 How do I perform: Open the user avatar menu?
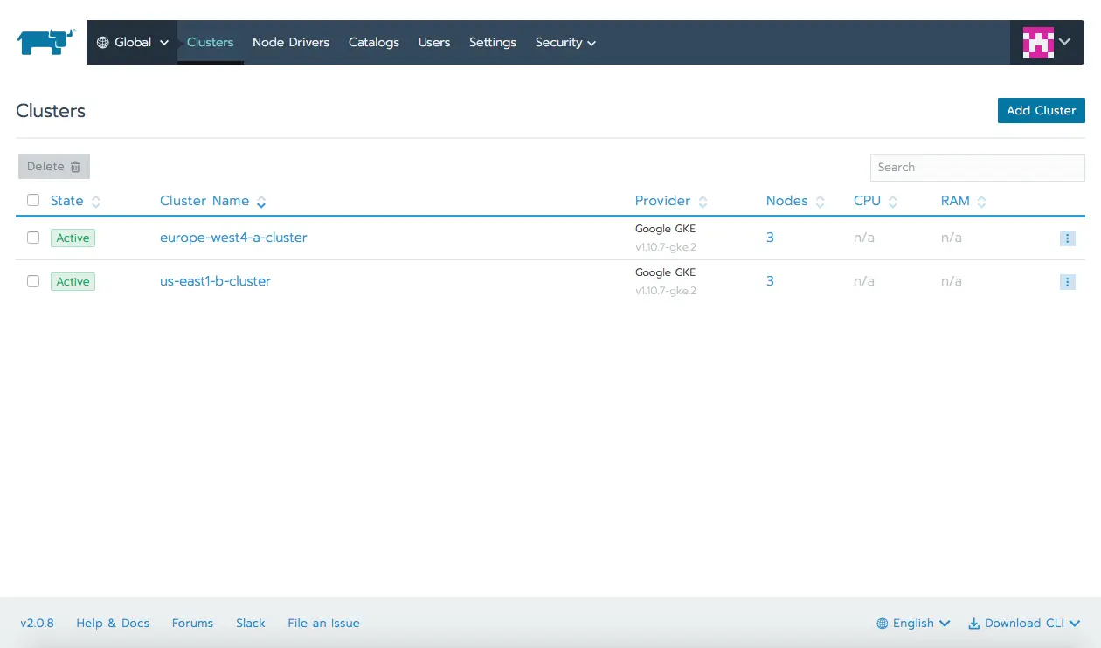coord(1047,42)
